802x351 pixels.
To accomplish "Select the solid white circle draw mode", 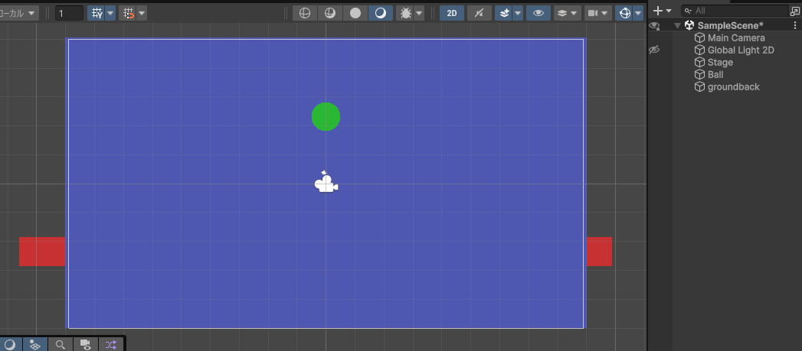I will 355,13.
